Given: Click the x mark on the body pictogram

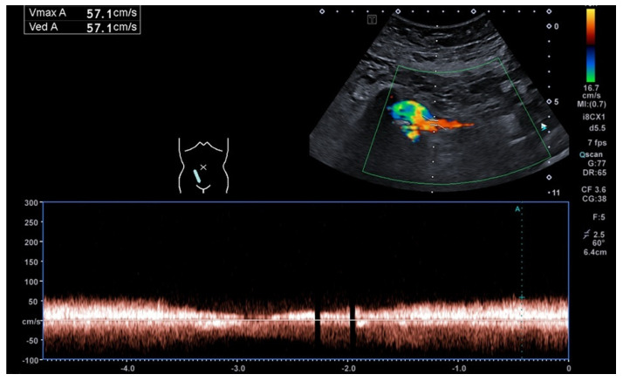Looking at the screenshot, I should point(203,167).
